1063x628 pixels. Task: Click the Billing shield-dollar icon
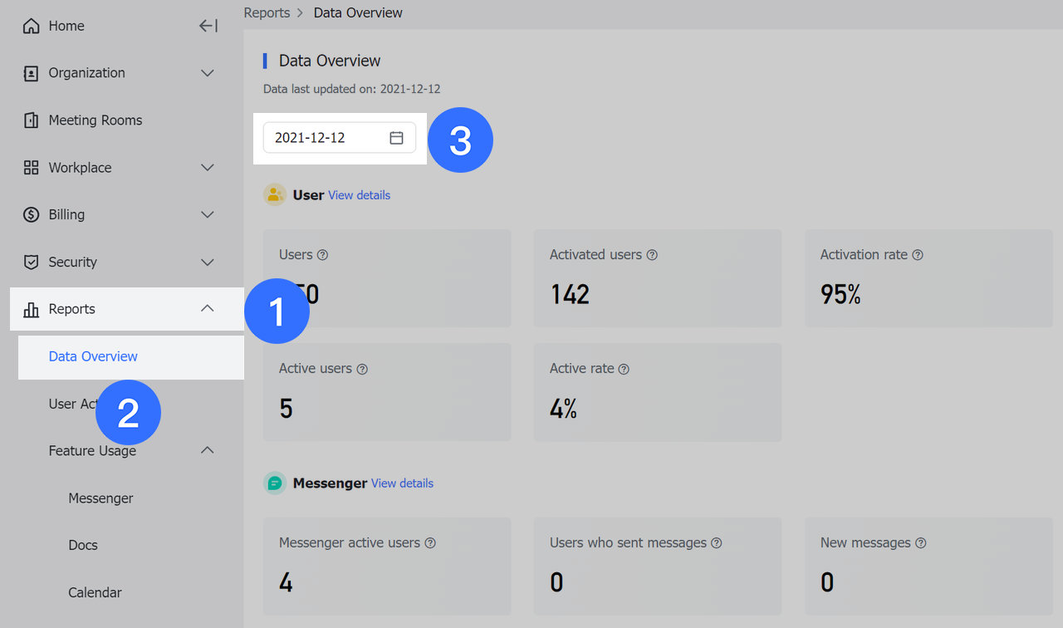tap(30, 214)
